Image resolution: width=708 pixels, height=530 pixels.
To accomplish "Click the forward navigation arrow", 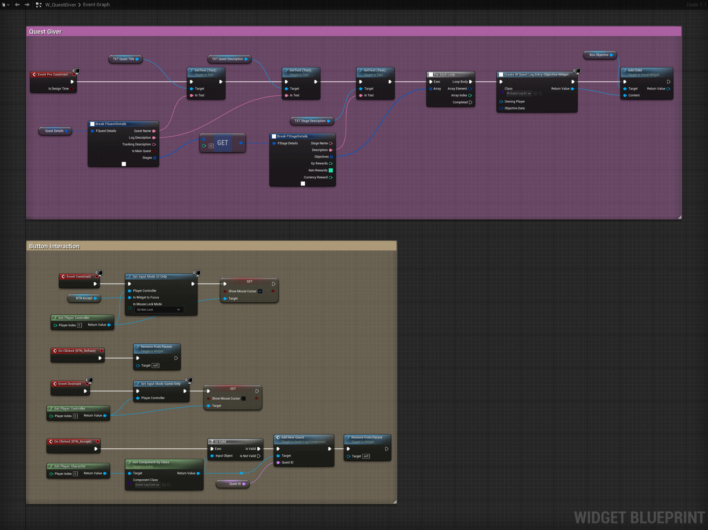I will (27, 5).
